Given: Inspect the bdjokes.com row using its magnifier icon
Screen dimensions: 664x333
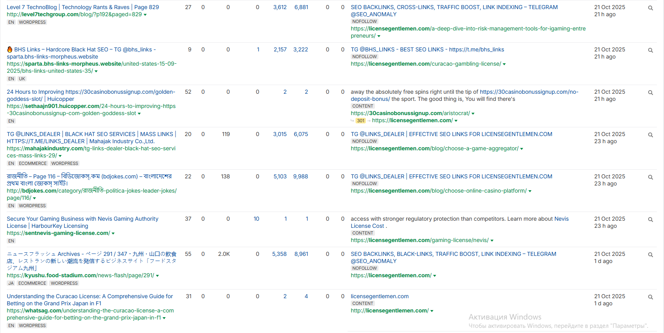Looking at the screenshot, I should [x=650, y=177].
